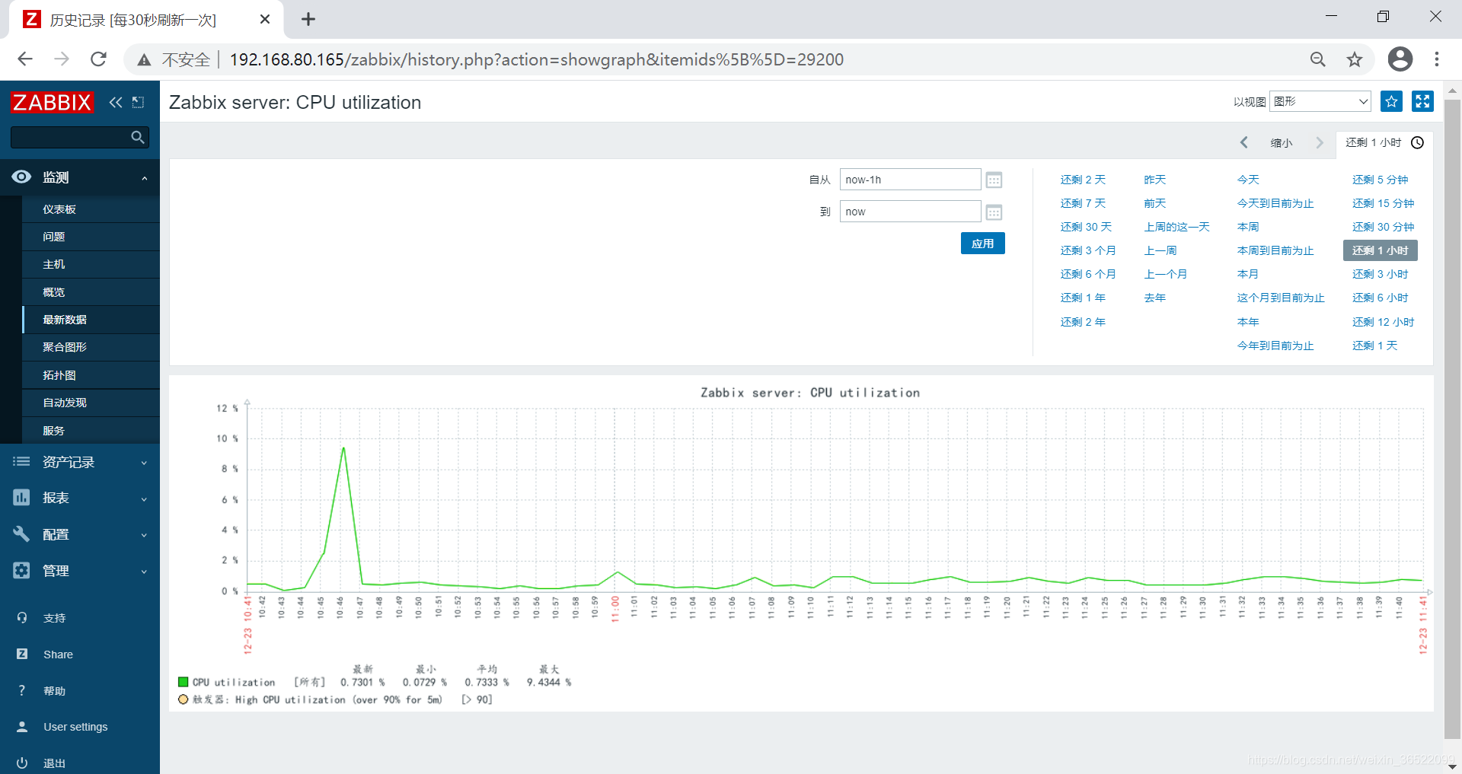
Task: Open calendar picker for the From field
Action: click(x=994, y=180)
